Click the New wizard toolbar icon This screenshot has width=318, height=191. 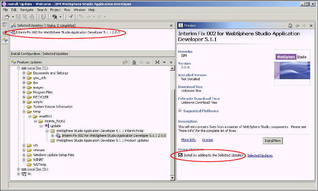[7, 17]
